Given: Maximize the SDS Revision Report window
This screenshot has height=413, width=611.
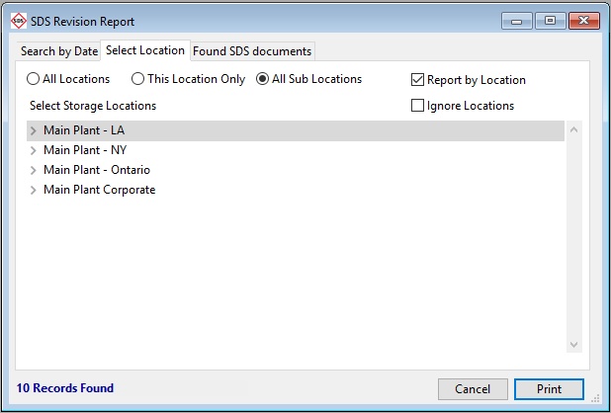Looking at the screenshot, I should (547, 20).
